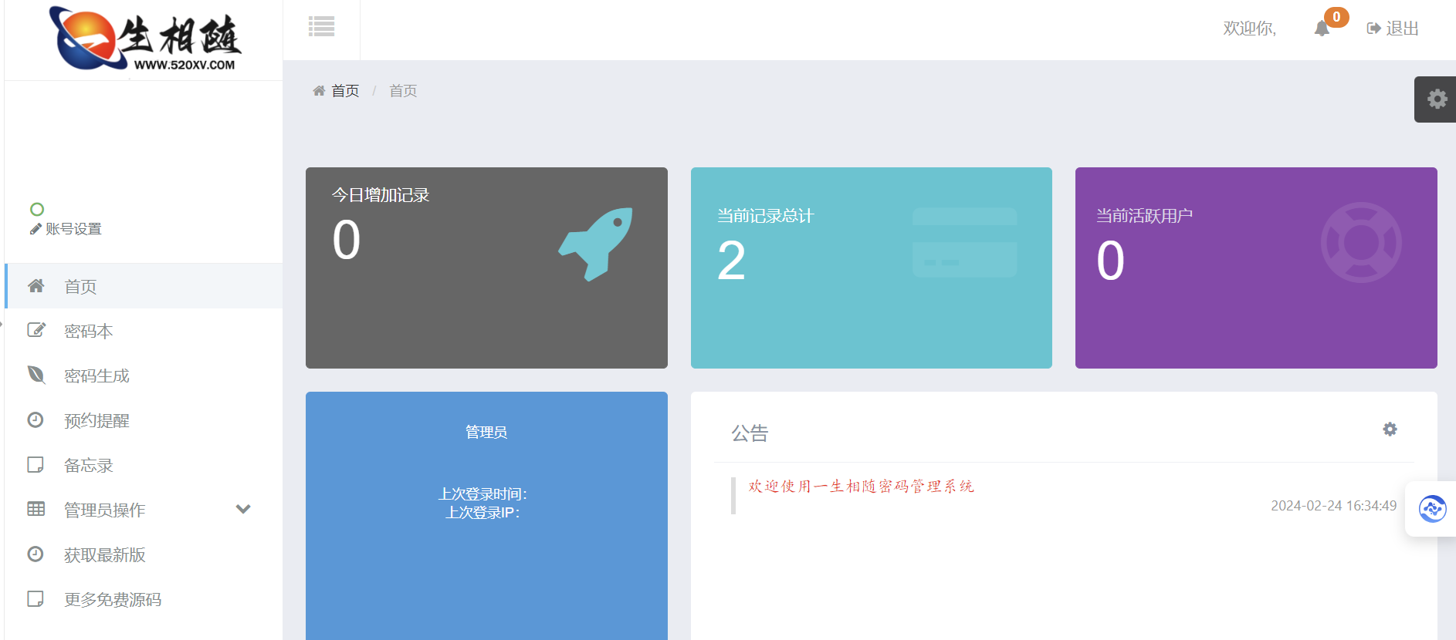The height and width of the screenshot is (640, 1456).
Task: Expand the 管理员操作 chevron arrow
Action: [243, 509]
